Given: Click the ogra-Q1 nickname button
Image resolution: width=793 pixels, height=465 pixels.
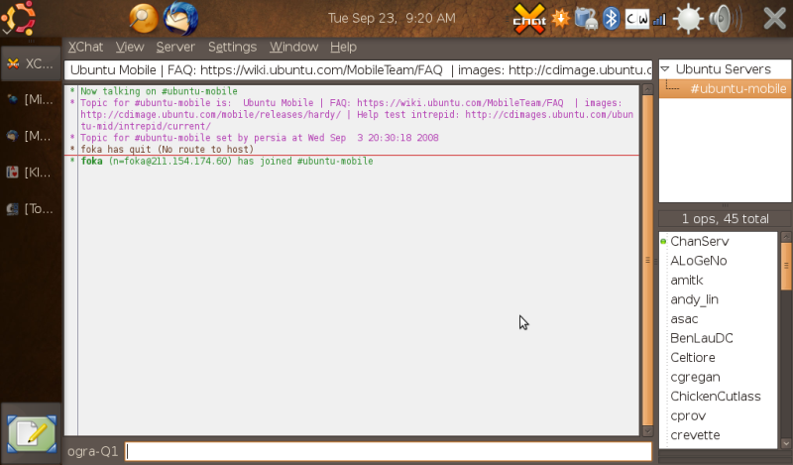Looking at the screenshot, I should point(92,451).
